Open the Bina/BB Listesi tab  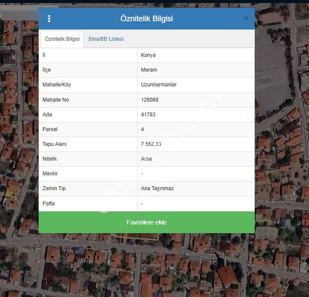click(106, 39)
